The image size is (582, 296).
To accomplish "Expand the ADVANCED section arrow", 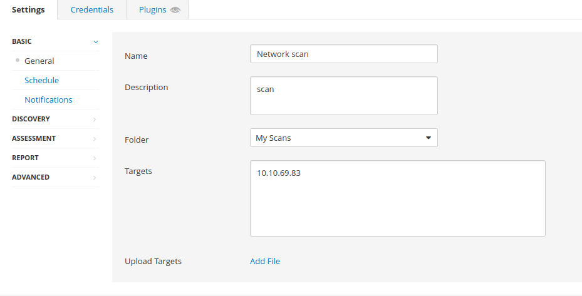I will pyautogui.click(x=95, y=178).
